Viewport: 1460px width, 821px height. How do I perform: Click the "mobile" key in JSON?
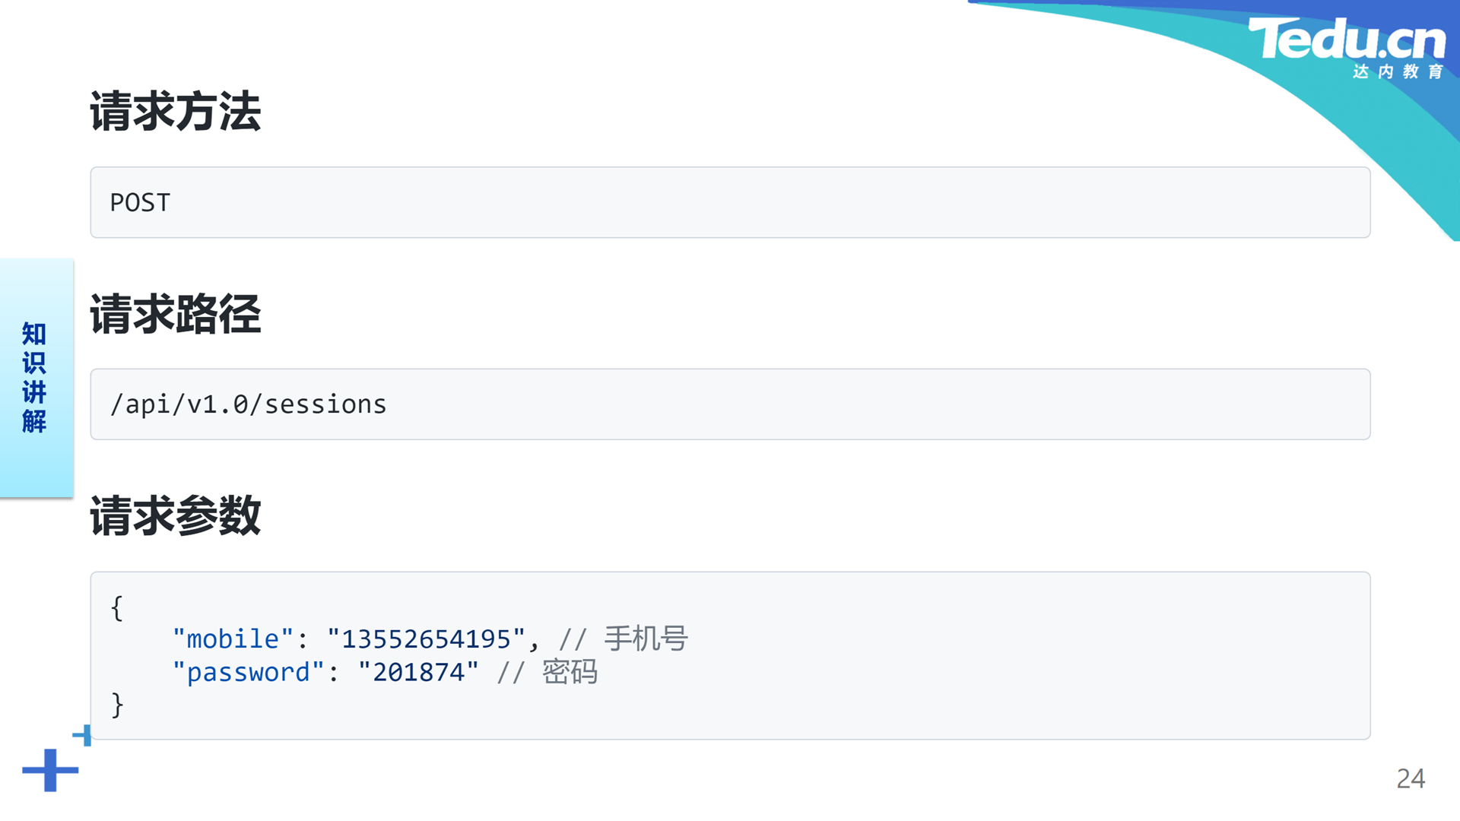tap(233, 639)
